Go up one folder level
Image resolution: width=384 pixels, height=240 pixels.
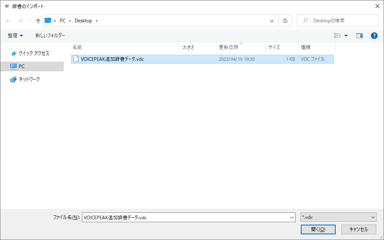[x=38, y=21]
